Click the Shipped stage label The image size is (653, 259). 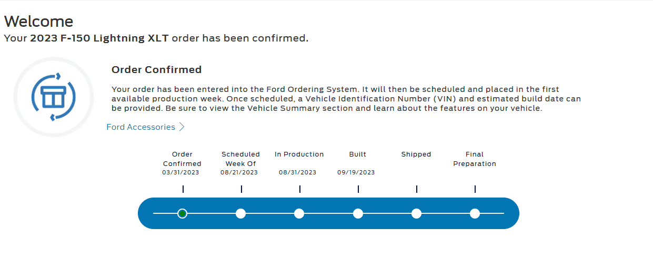pos(416,154)
